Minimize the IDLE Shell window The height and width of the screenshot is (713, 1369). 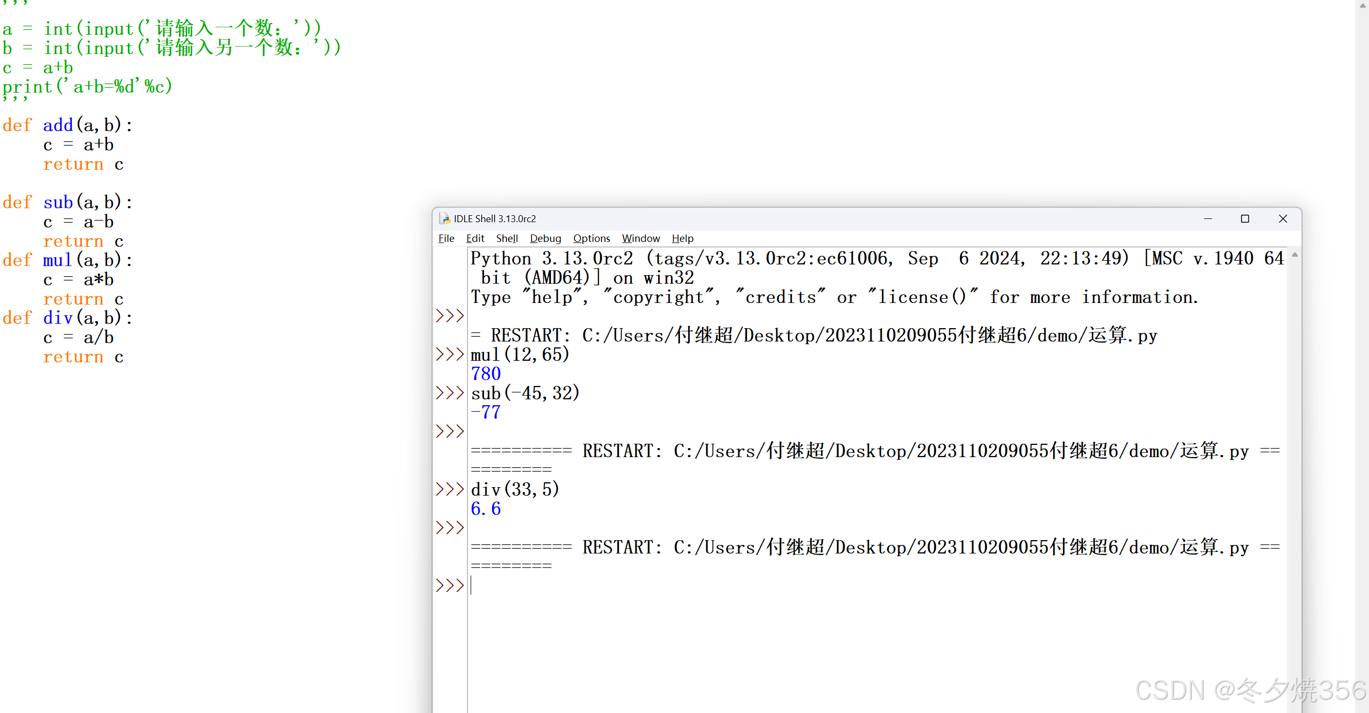(1208, 218)
